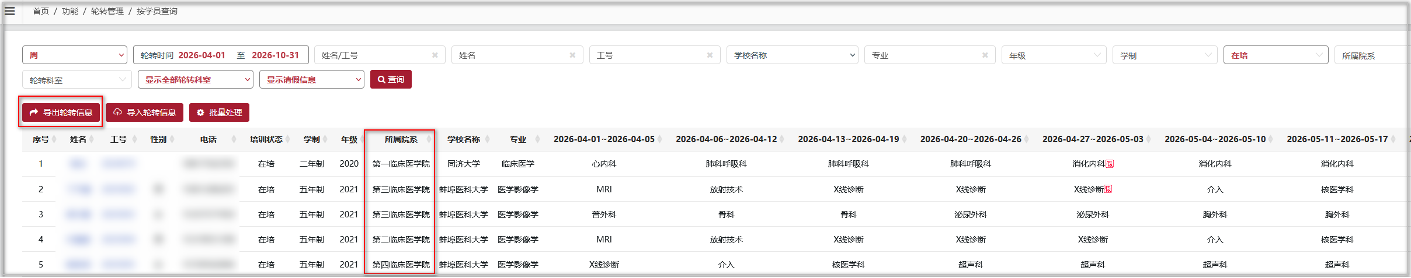Go to 功能 breadcrumb
This screenshot has height=278, width=1411.
pos(70,11)
